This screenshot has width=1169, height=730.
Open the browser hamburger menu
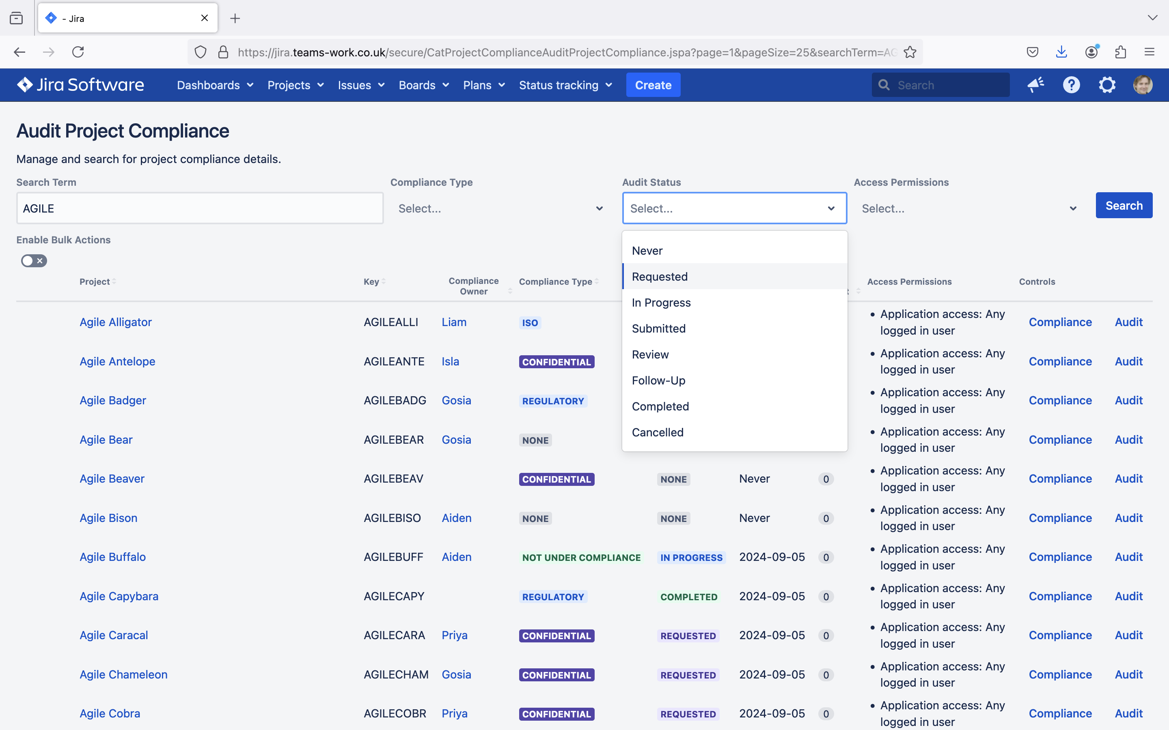click(1149, 52)
